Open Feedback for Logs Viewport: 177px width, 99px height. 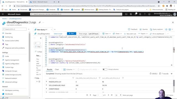(x=133, y=29)
